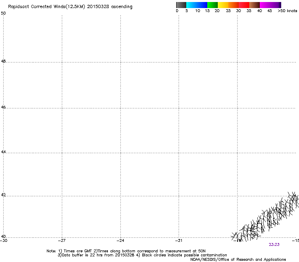This screenshot has height=262, width=299.
Task: Click the longitude label '-24'
Action: [x=120, y=241]
